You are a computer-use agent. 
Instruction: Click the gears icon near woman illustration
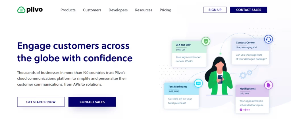(246, 74)
